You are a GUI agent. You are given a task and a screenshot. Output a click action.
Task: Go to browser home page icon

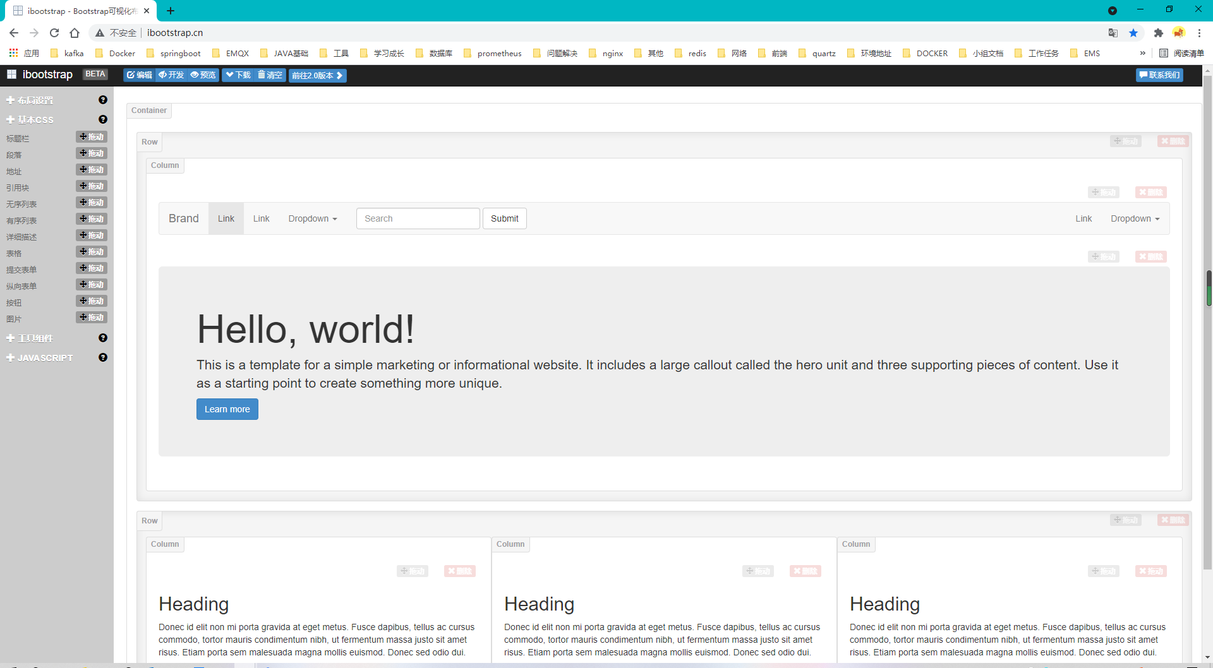tap(75, 33)
